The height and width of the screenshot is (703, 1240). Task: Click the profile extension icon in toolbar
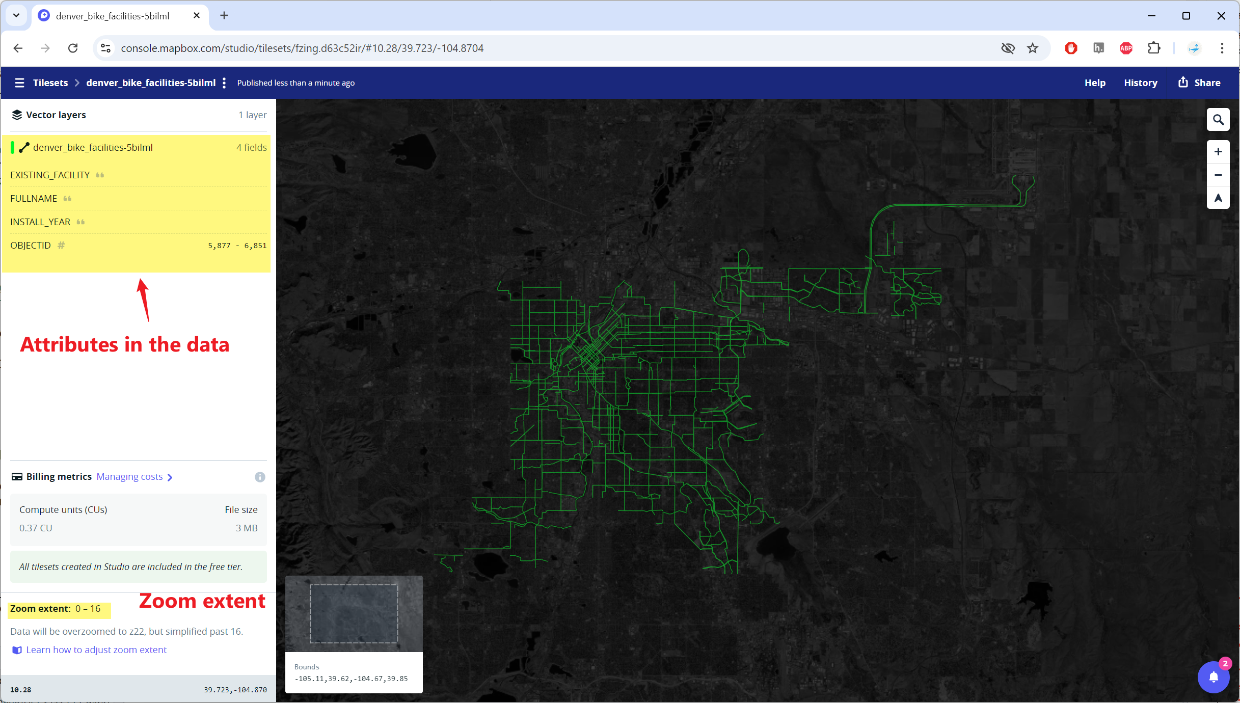(1194, 48)
